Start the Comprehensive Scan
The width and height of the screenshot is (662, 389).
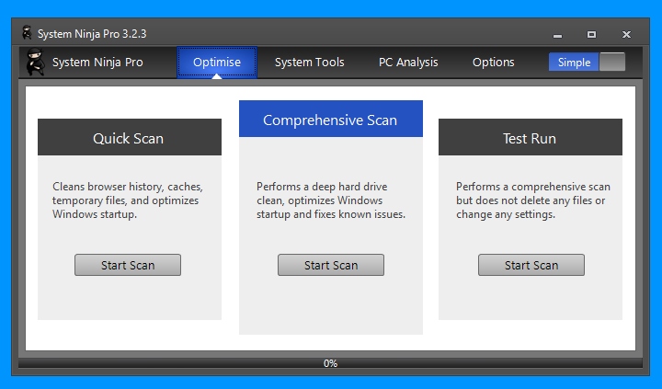coord(331,265)
